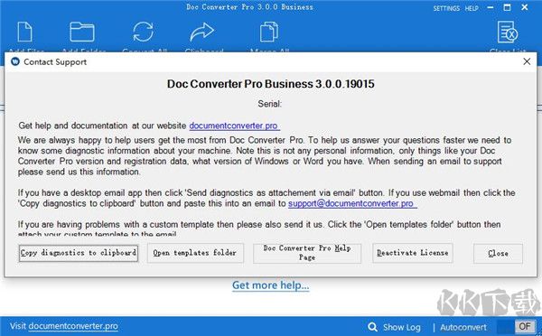542x336 pixels.
Task: Click Copy diagnostics to clipboard button
Action: 79,253
